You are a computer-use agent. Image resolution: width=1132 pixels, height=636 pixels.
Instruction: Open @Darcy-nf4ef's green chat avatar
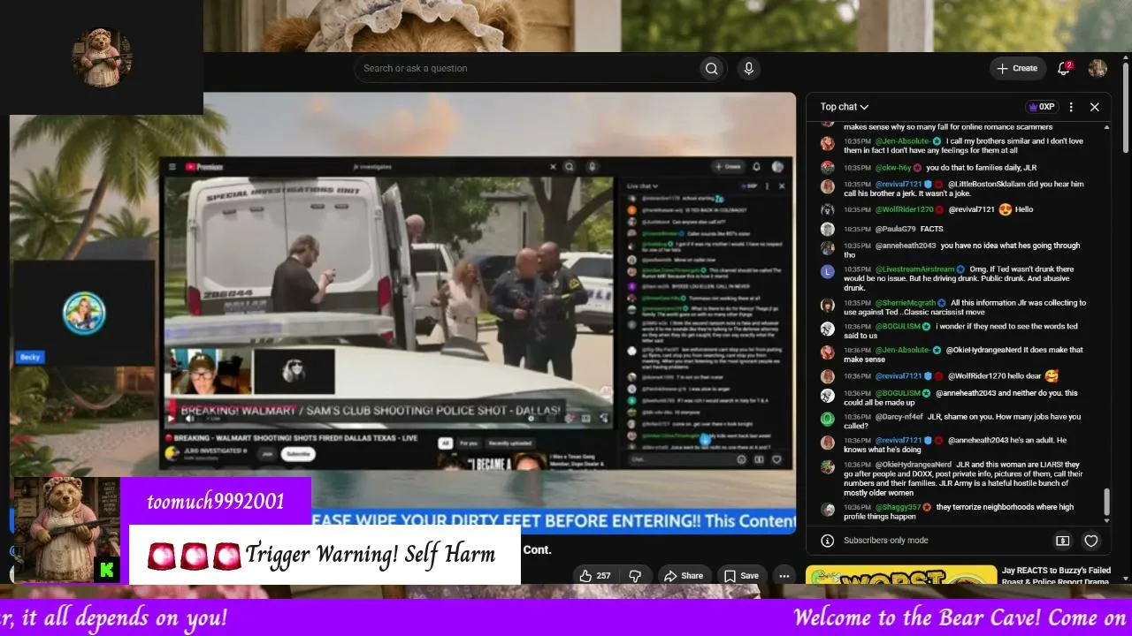827,419
